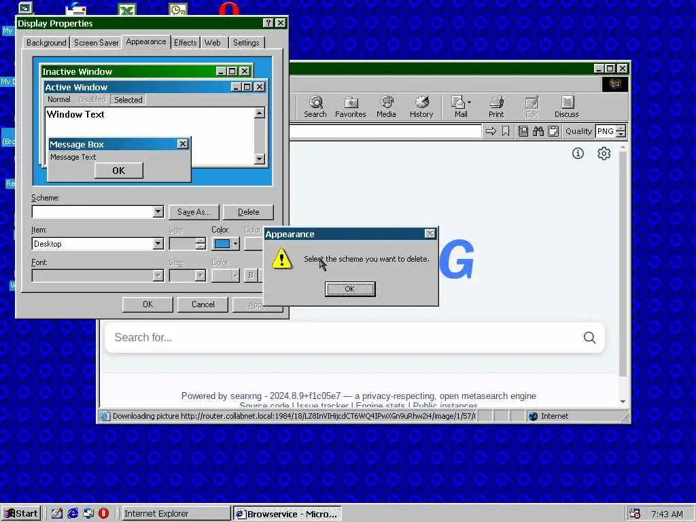Open searxng preferences gear icon
Image resolution: width=696 pixels, height=522 pixels.
(604, 154)
